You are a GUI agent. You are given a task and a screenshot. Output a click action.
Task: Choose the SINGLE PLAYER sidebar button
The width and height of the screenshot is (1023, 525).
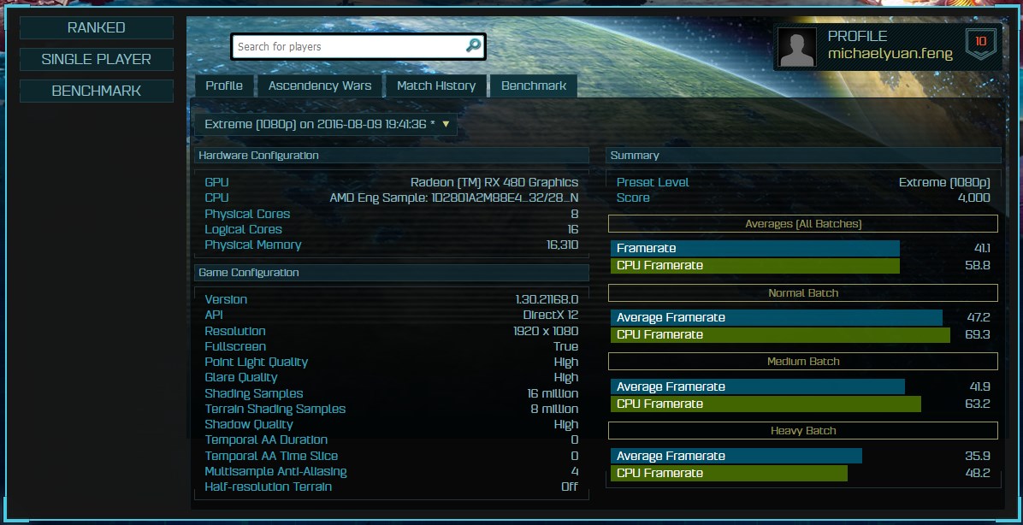click(x=97, y=59)
